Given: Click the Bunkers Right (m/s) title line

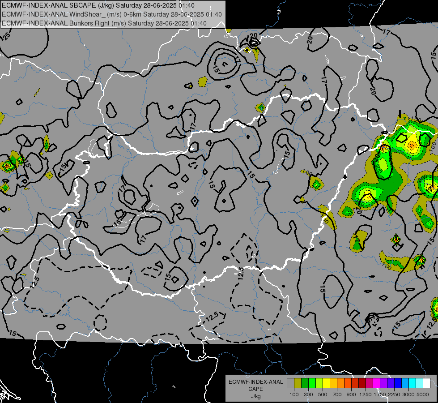Looking at the screenshot, I should click(x=104, y=23).
